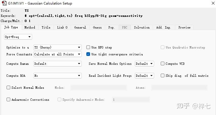Enable Anharmonic Corrections checkbox
216x115 pixels.
click(9, 100)
